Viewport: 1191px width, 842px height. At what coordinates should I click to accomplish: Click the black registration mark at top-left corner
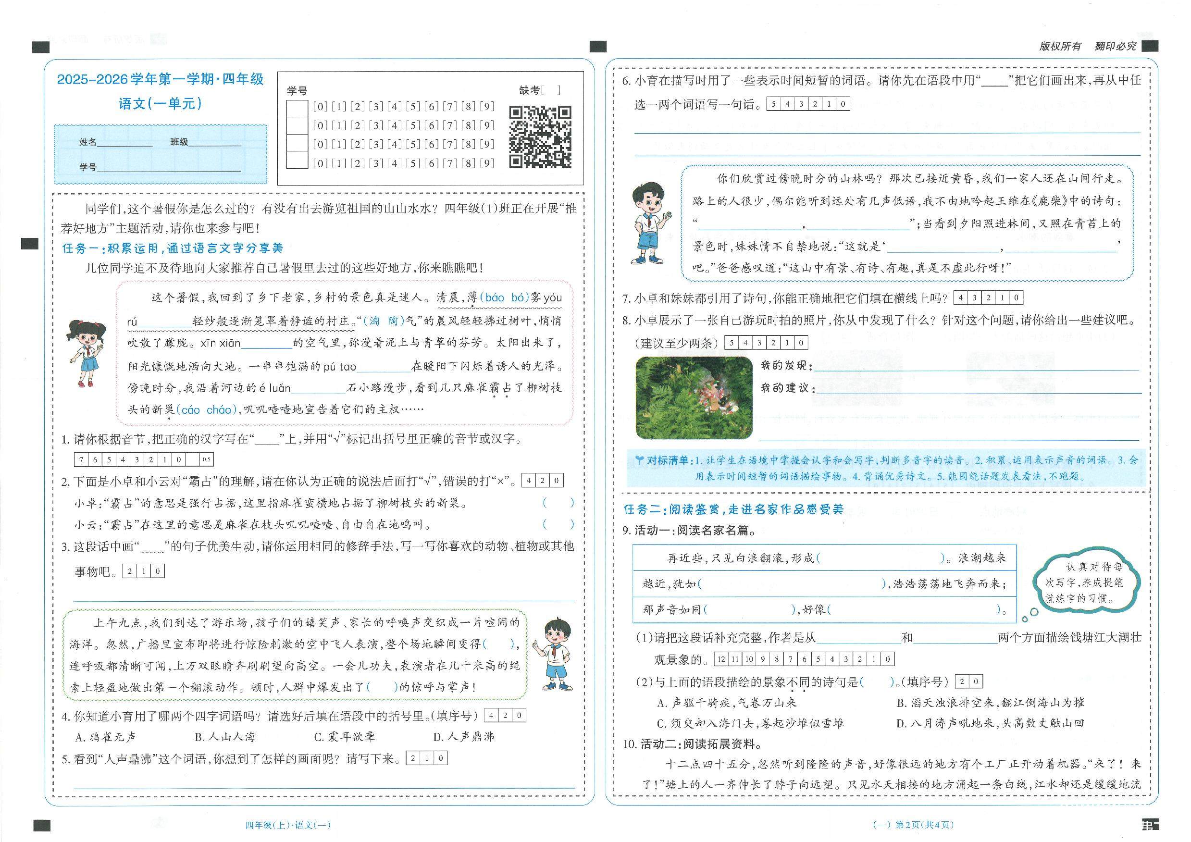40,48
